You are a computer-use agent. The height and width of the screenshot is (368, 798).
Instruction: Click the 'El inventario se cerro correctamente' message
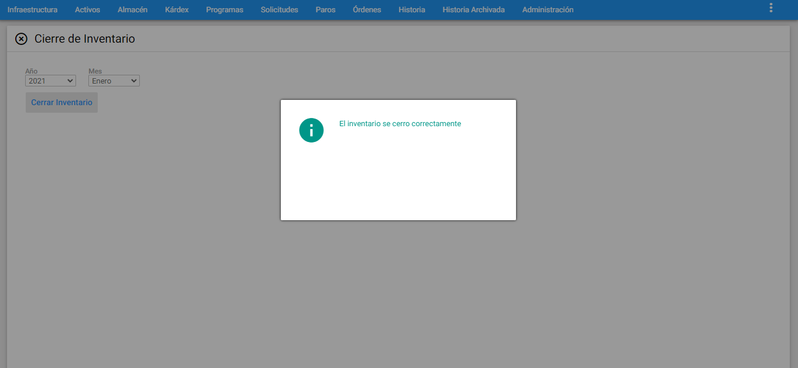tap(400, 124)
